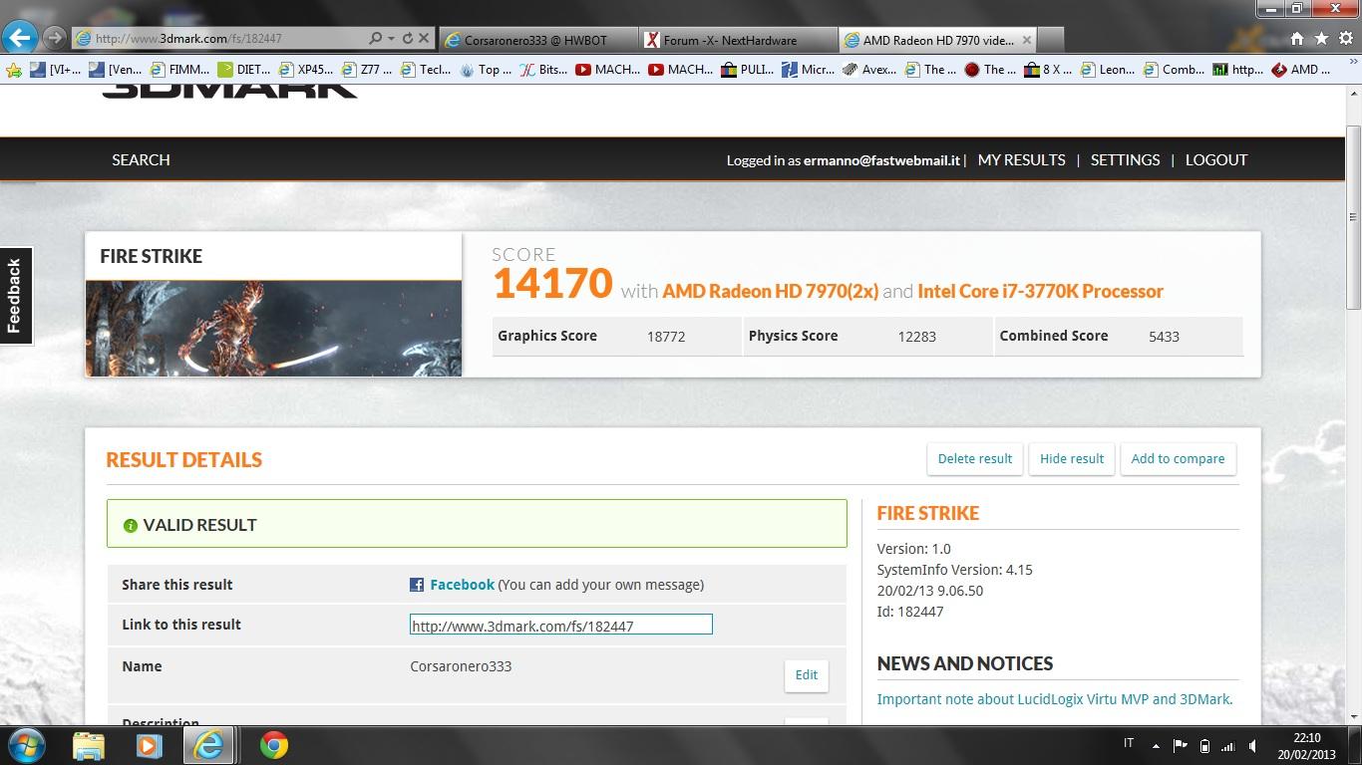The image size is (1362, 765).
Task: Click the Intel Core i7-3770K Processor link
Action: tap(1040, 291)
